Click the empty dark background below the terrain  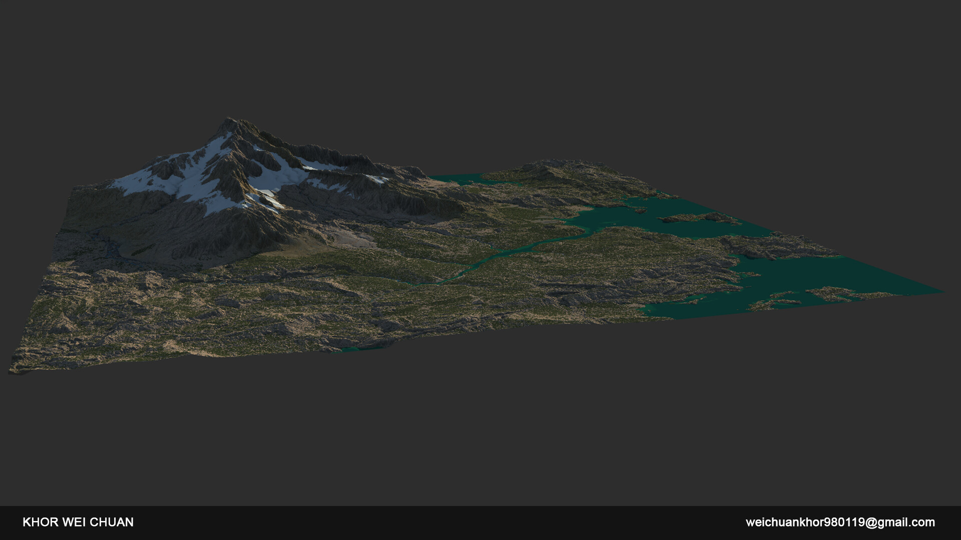[480, 430]
